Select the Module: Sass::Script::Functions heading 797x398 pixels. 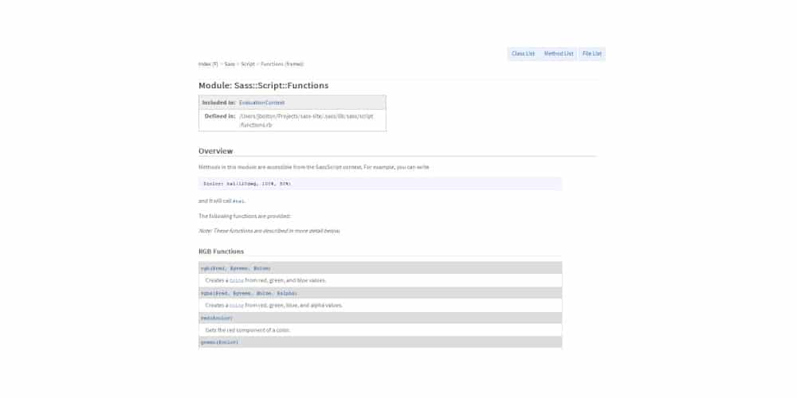tap(263, 85)
